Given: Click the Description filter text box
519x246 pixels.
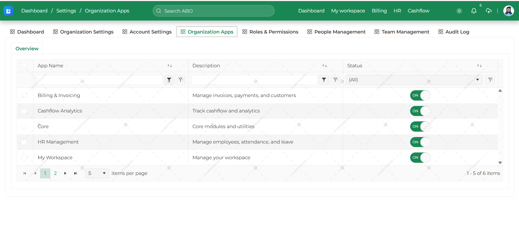Looking at the screenshot, I should [254, 80].
